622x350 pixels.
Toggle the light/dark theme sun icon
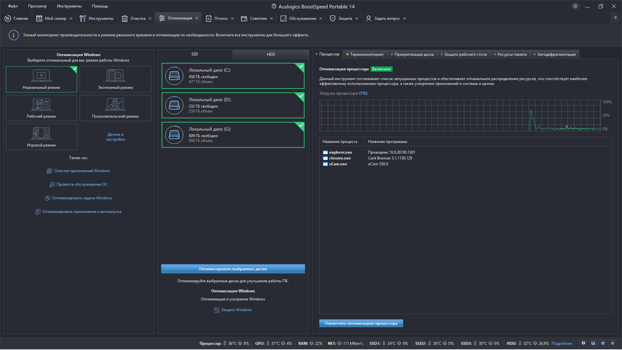(575, 6)
